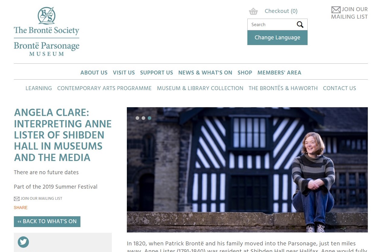Open the News & What's On menu
379x252 pixels.
(205, 73)
